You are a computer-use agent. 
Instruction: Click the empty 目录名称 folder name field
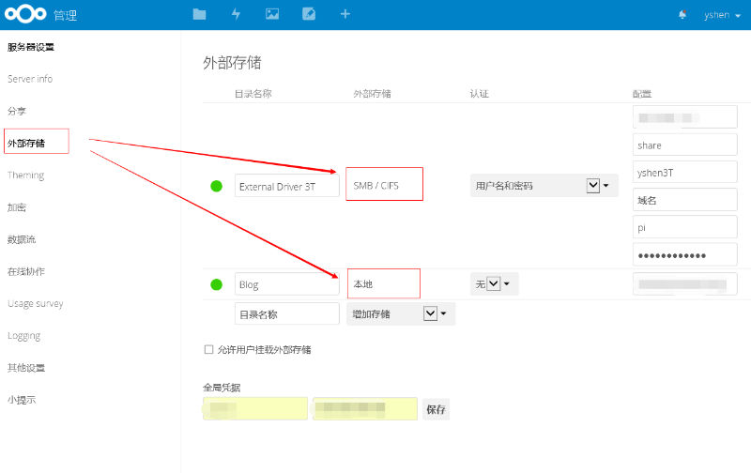tap(286, 313)
